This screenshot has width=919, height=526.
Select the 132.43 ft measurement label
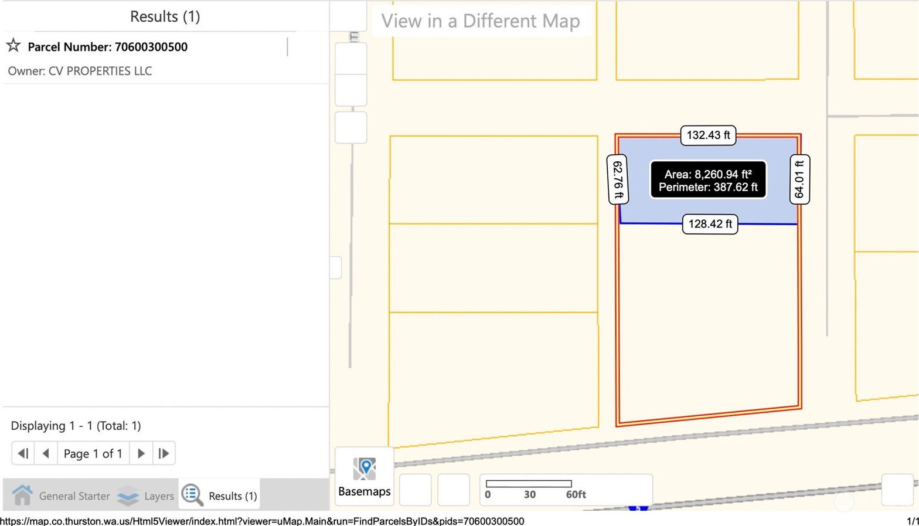coord(708,135)
